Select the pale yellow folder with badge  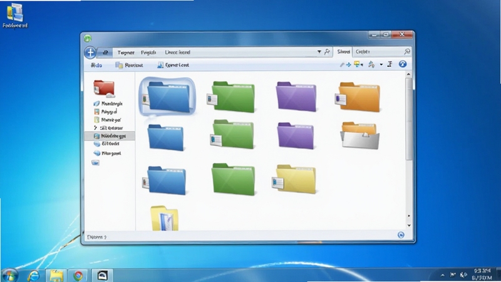coord(294,179)
